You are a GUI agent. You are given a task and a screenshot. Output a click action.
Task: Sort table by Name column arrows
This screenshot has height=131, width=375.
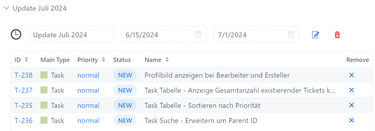(x=167, y=60)
